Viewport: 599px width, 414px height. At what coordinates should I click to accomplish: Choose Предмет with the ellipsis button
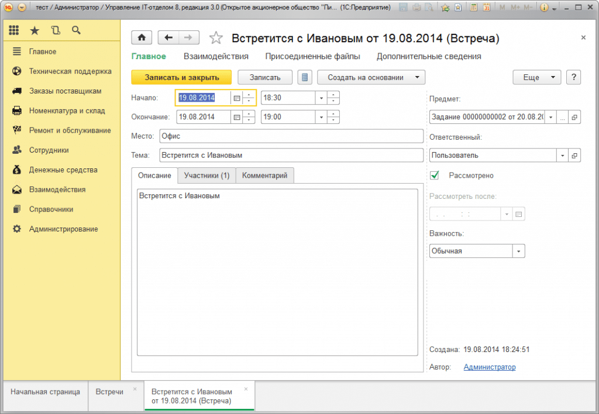pyautogui.click(x=562, y=117)
